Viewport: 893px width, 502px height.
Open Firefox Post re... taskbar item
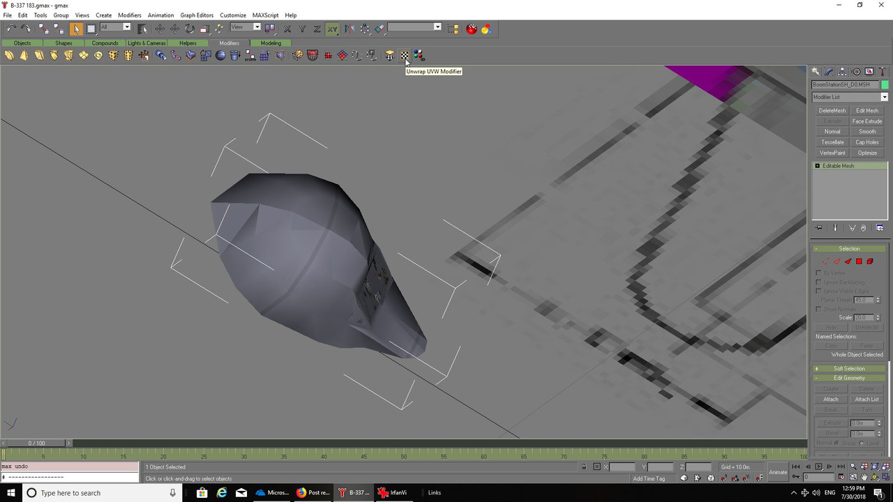[x=313, y=492]
